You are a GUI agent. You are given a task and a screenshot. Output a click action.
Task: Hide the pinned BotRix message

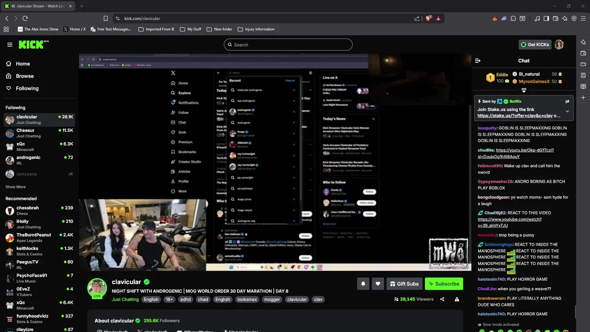[567, 101]
